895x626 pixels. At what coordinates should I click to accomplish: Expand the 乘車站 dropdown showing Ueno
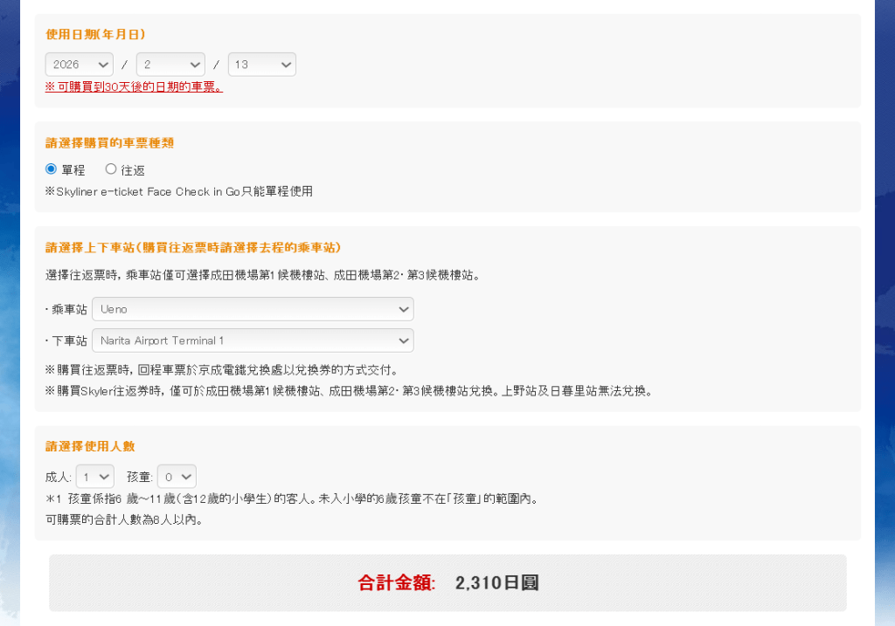pyautogui.click(x=253, y=309)
